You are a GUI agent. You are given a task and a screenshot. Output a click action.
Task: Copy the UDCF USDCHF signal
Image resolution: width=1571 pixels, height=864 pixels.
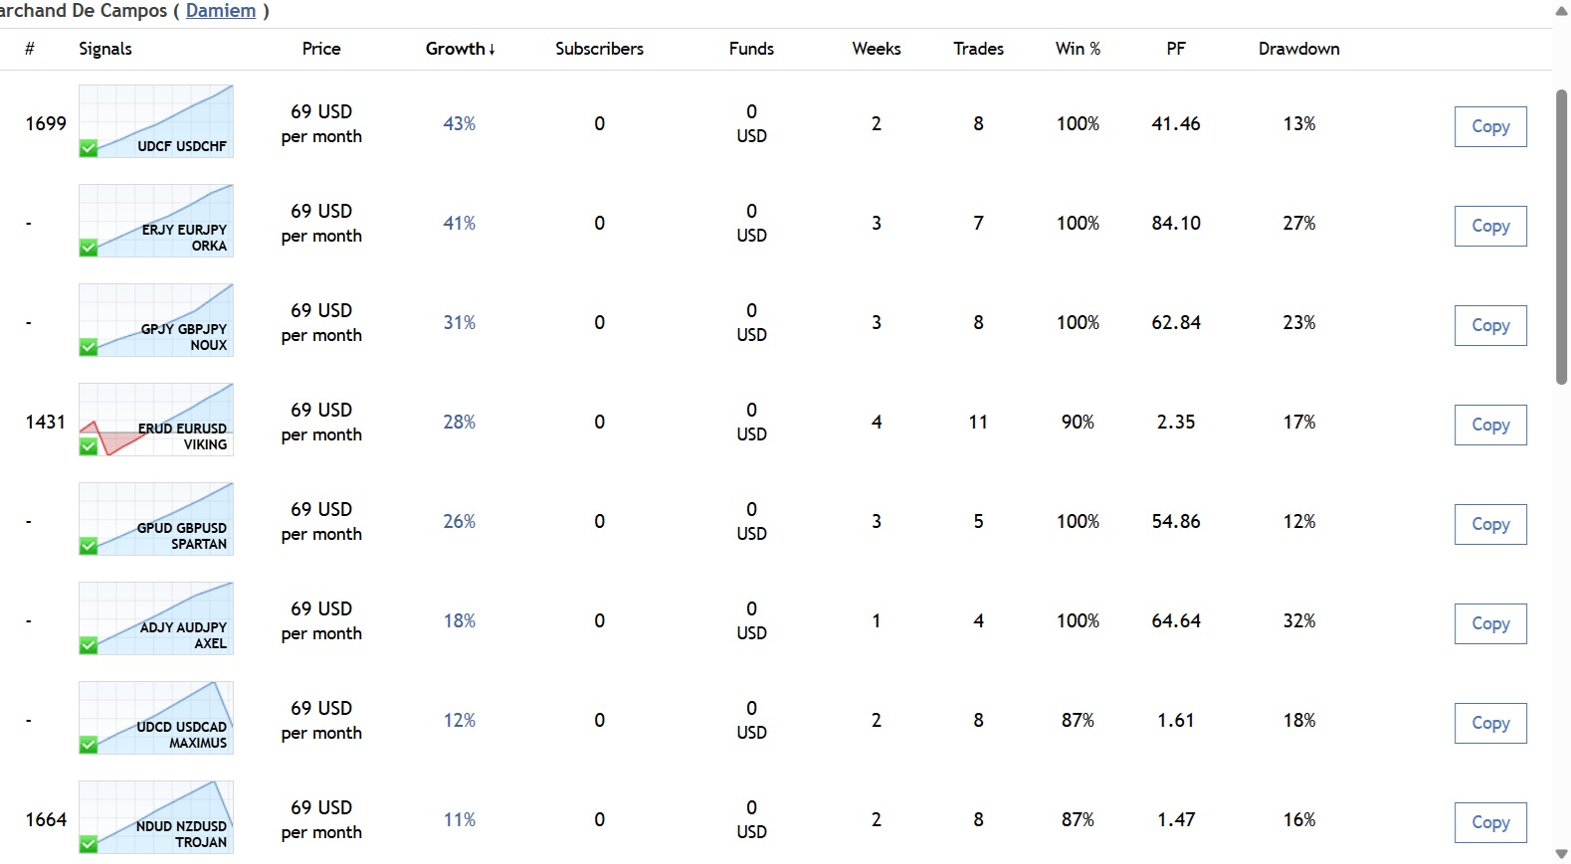[1489, 126]
